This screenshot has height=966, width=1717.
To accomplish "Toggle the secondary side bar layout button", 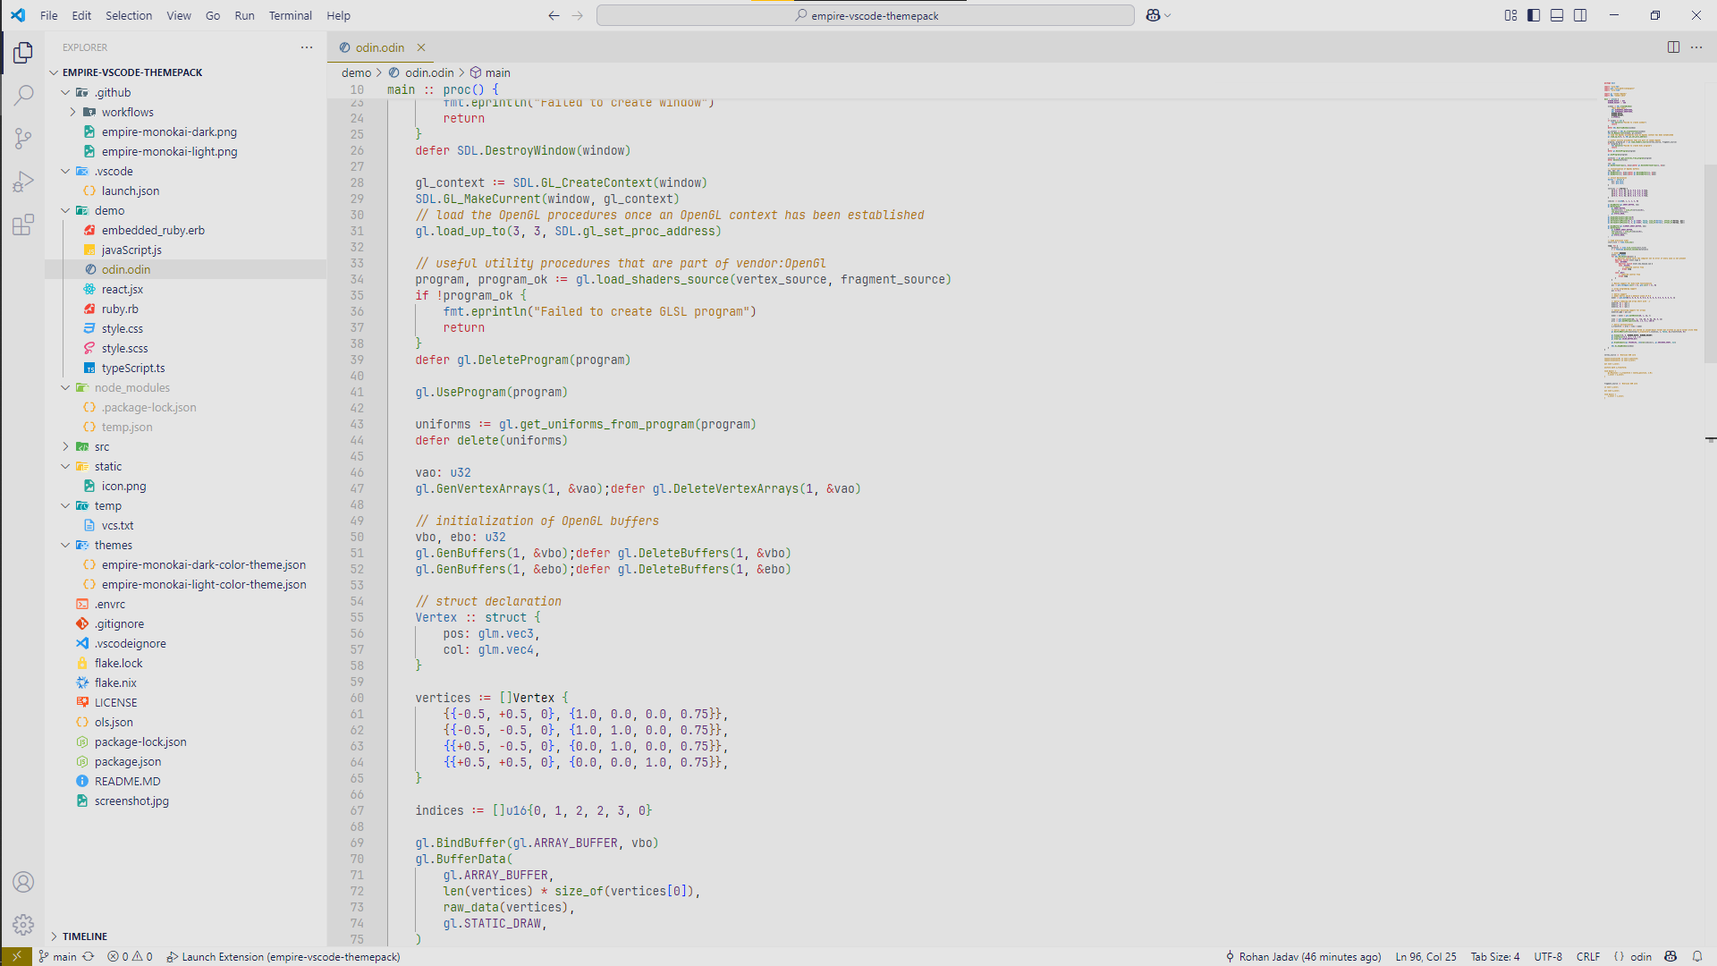I will click(x=1580, y=15).
